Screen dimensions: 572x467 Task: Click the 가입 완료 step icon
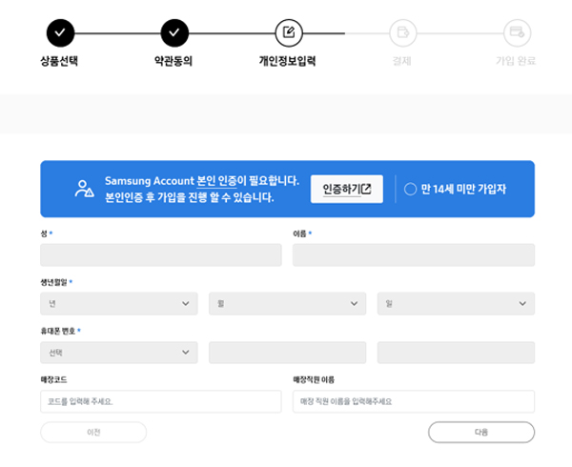517,32
